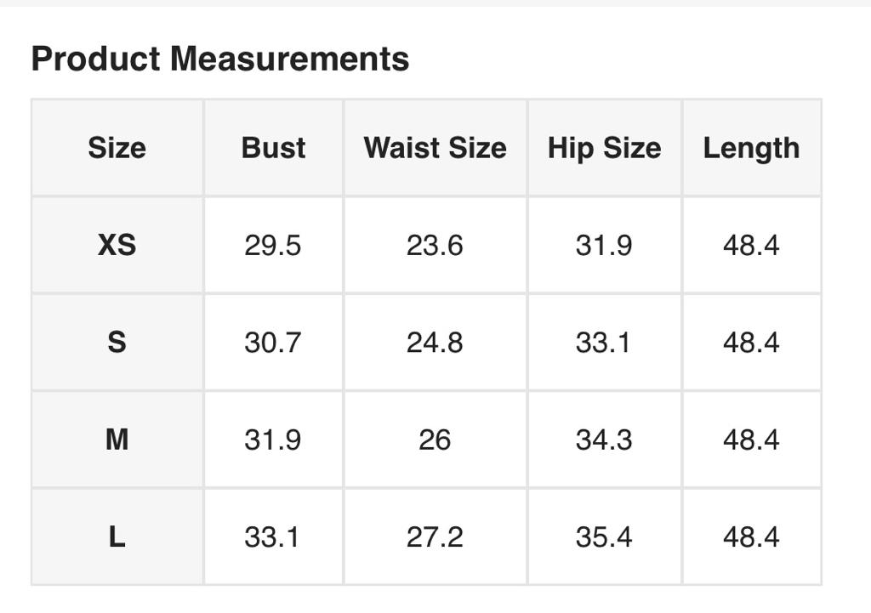The height and width of the screenshot is (613, 871).
Task: Select the L size row label
Action: (117, 537)
